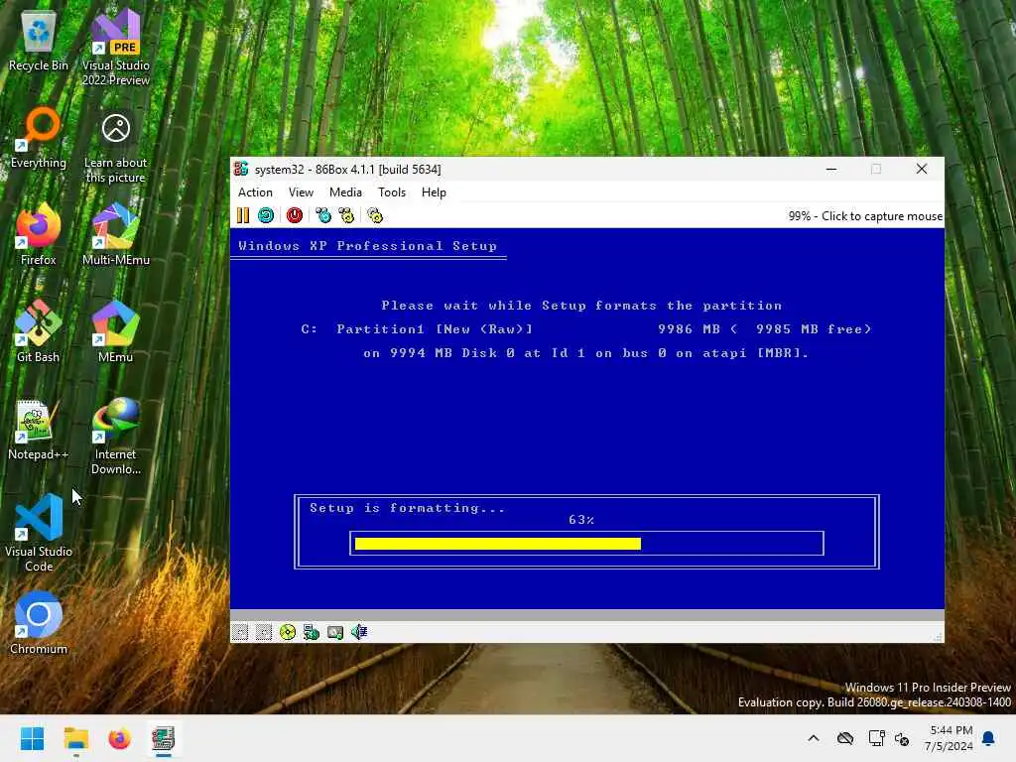Open notification bell in taskbar

click(989, 738)
